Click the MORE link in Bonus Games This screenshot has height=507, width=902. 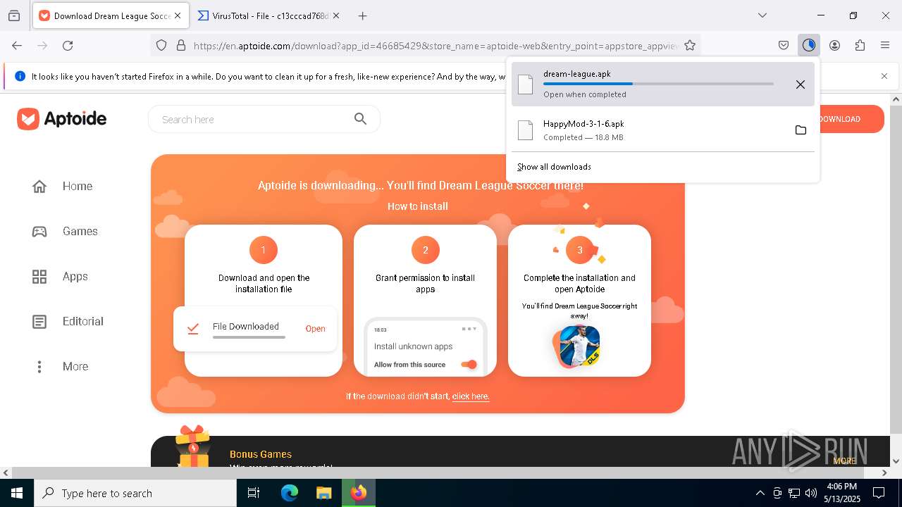coord(844,461)
